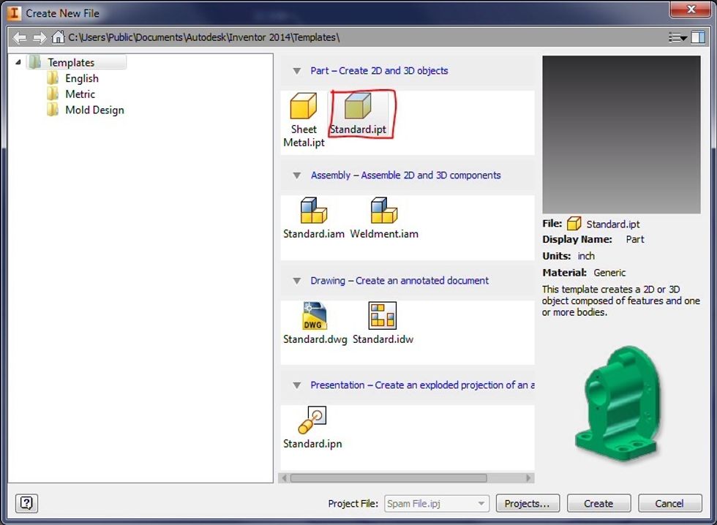Open the Metric templates folder
This screenshot has width=717, height=525.
80,94
